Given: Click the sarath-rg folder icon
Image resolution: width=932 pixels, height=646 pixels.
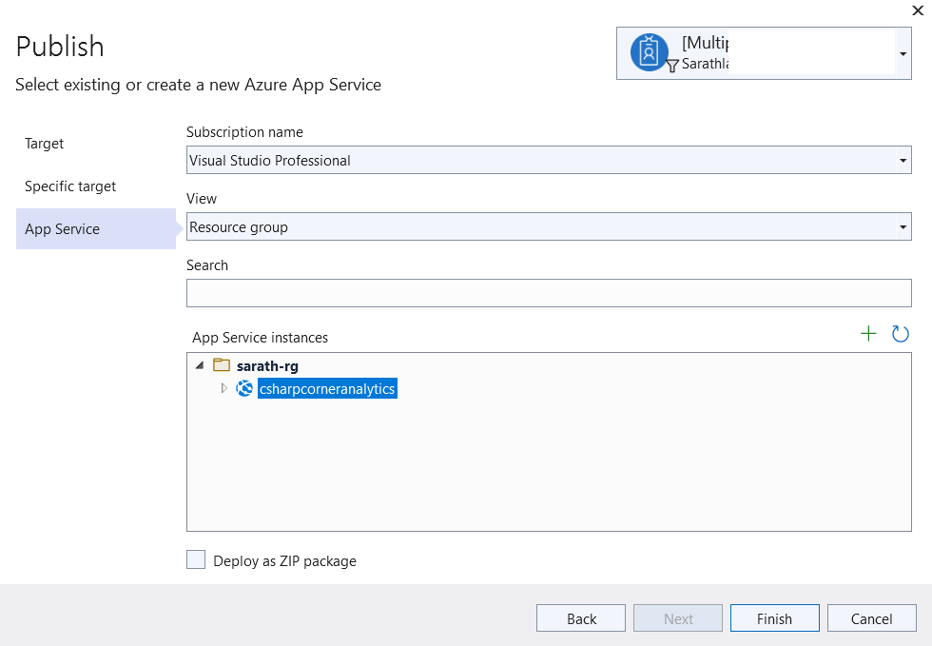Looking at the screenshot, I should point(222,365).
